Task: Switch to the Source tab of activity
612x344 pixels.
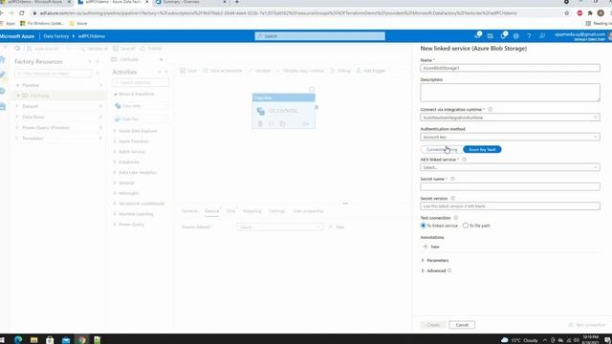Action: click(x=212, y=211)
